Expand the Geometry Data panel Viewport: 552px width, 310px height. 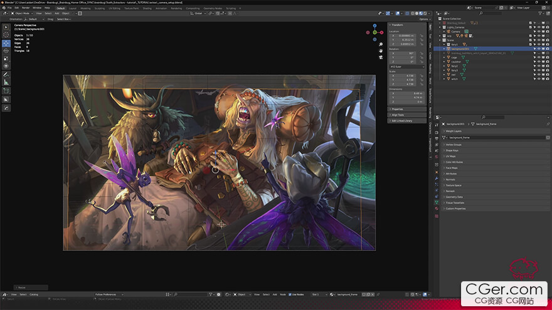tap(496, 197)
